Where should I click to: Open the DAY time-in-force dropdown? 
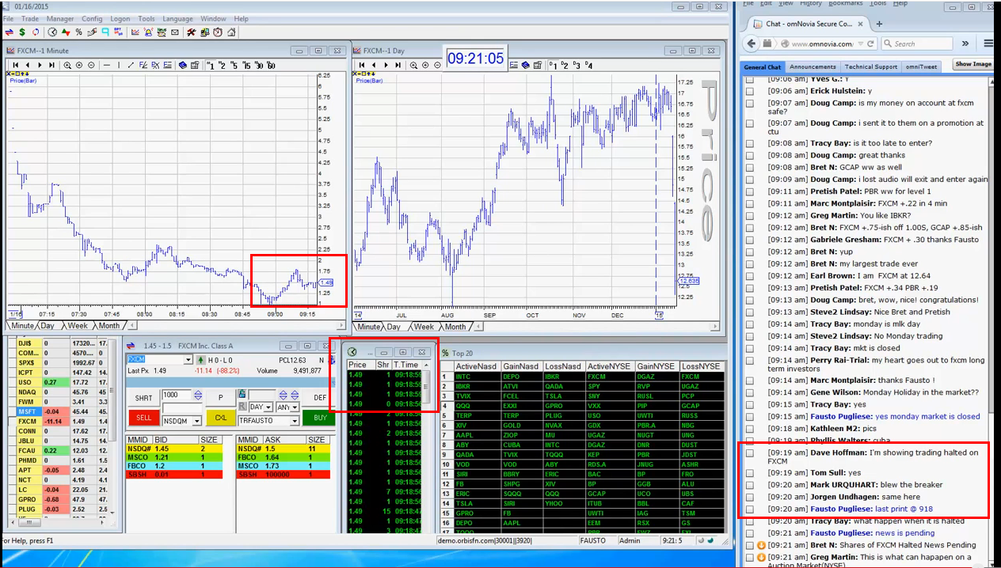pos(268,407)
